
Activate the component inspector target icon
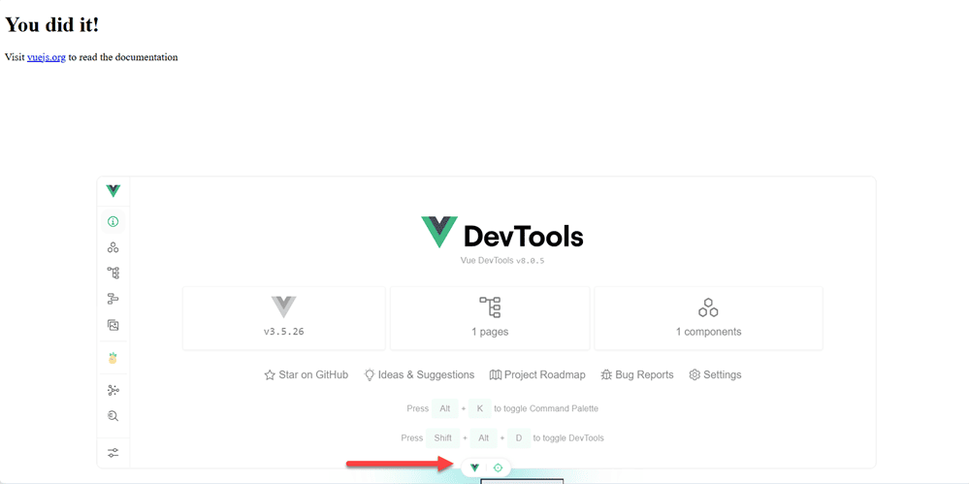tap(498, 468)
